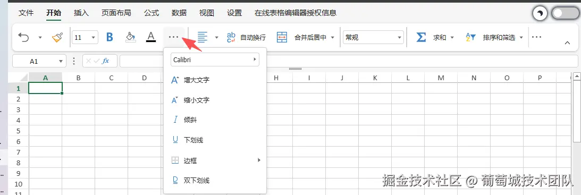Choose 双下划线 from the dropdown menu
Screen dimensions: 581x195
tap(215, 181)
